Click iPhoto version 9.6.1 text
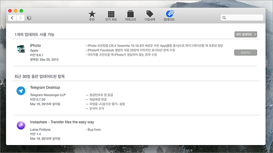 click(36, 55)
